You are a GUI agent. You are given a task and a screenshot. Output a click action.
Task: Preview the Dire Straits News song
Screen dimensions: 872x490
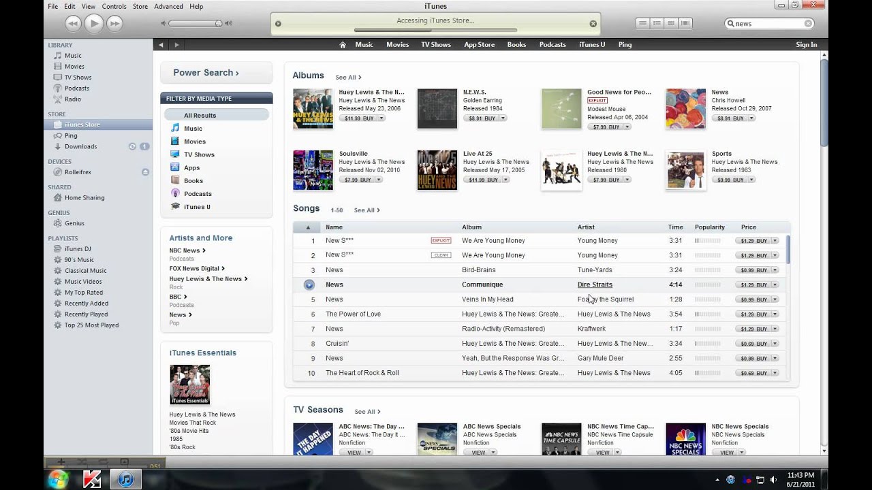click(x=309, y=284)
